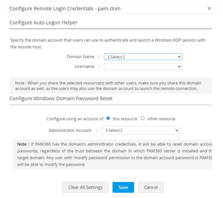223x198 pixels.
Task: Close the Configure Remote Login Credentials dialog
Action: click(209, 8)
